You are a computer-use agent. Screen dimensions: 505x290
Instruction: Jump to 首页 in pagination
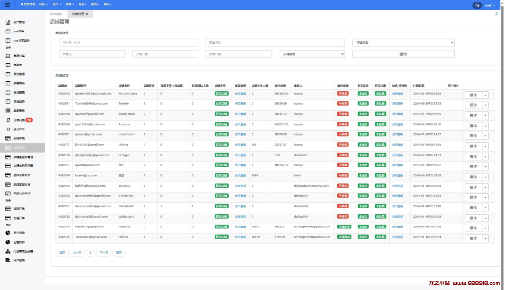click(62, 253)
